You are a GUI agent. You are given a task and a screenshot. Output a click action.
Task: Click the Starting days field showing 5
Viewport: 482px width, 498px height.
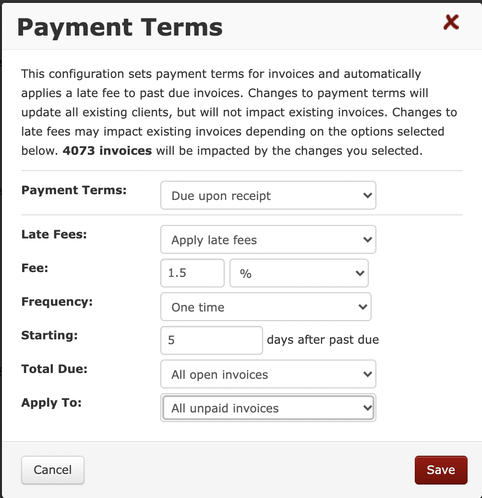212,340
